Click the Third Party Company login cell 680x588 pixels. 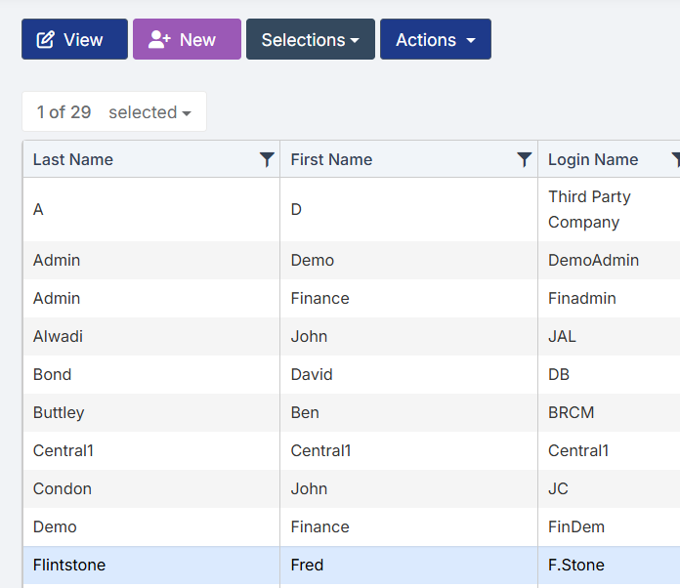pos(589,210)
